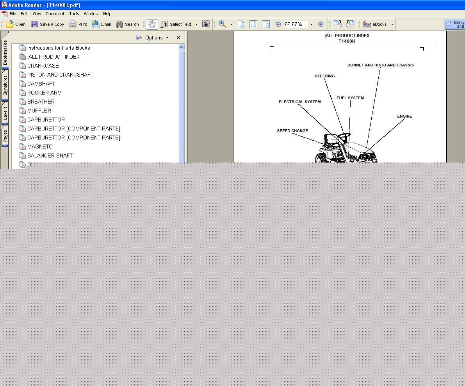Screen dimensions: 465x386
Task: Click the plus zoom in button
Action: (321, 24)
